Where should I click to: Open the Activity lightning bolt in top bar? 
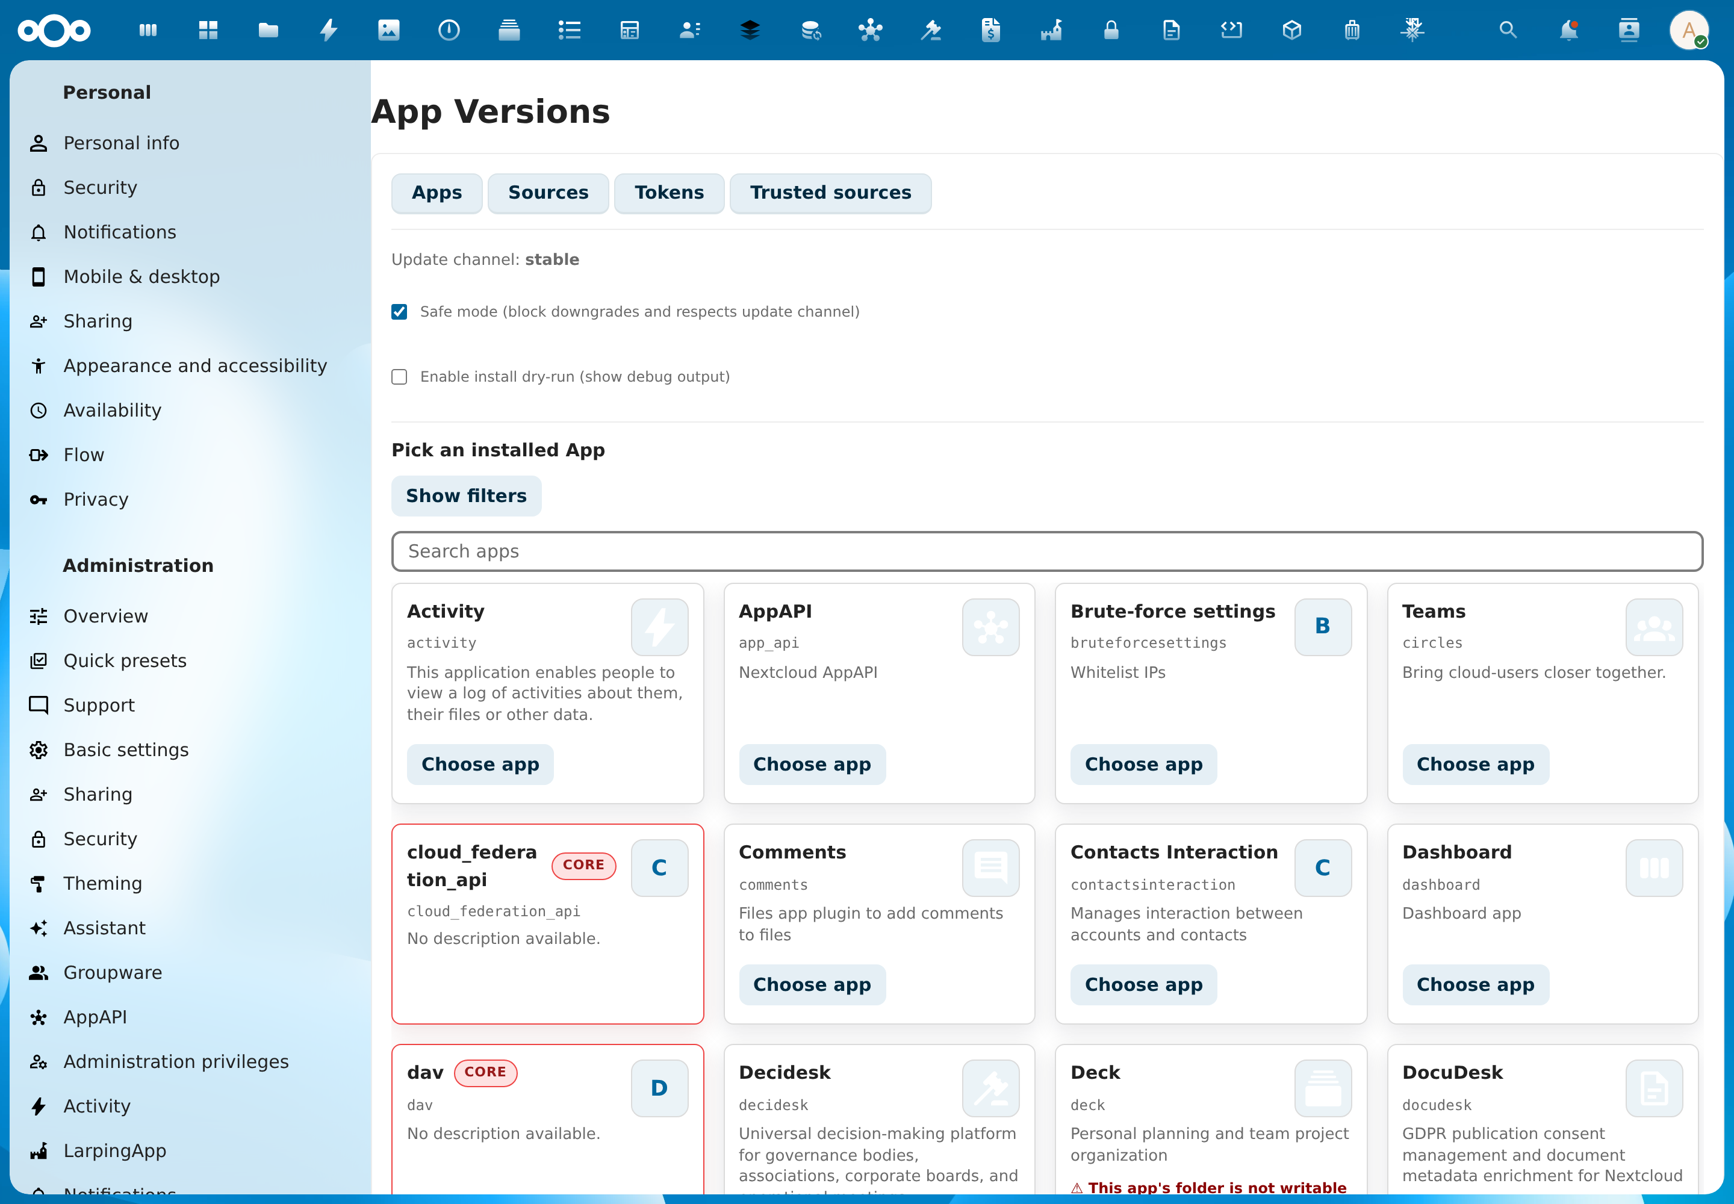pos(329,30)
